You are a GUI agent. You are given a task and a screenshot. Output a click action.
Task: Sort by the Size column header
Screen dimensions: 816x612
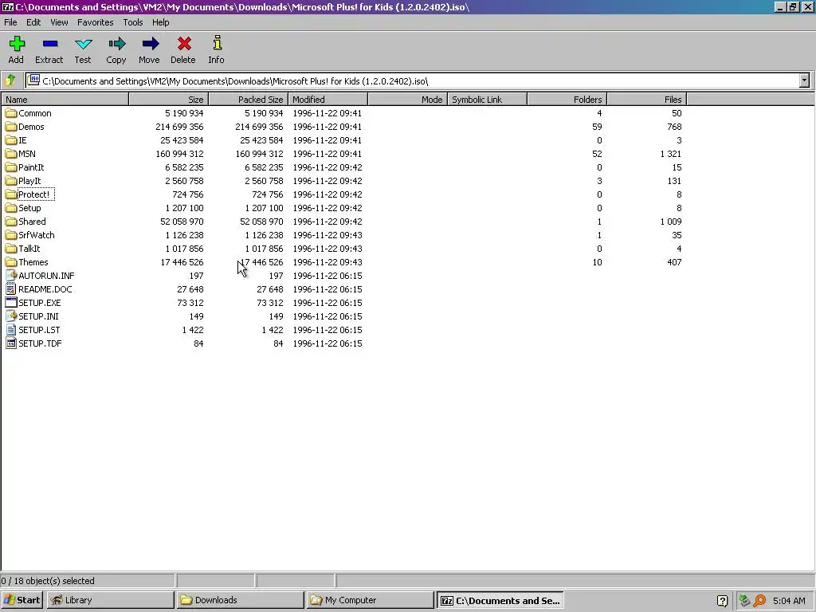click(169, 100)
